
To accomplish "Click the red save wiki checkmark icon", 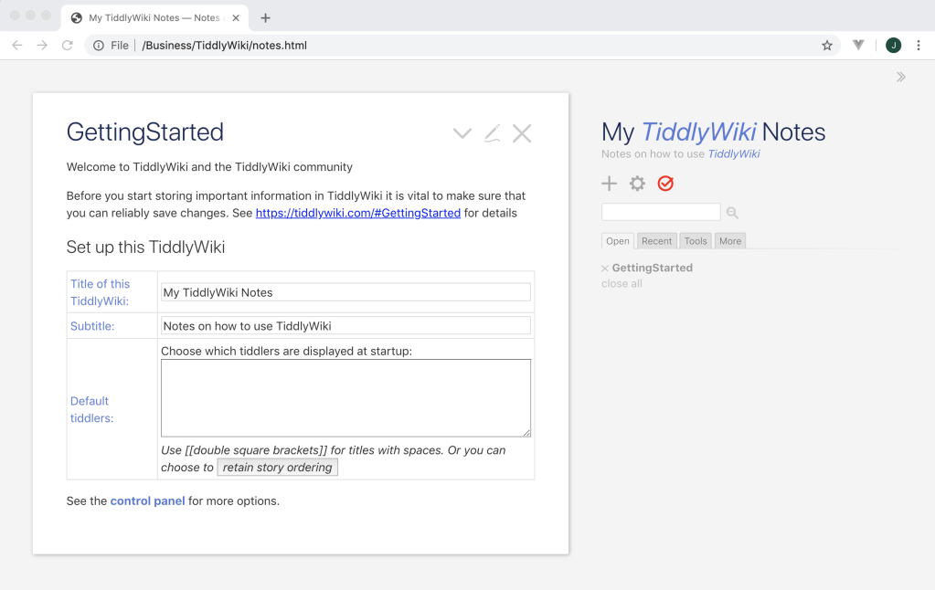I will point(665,184).
